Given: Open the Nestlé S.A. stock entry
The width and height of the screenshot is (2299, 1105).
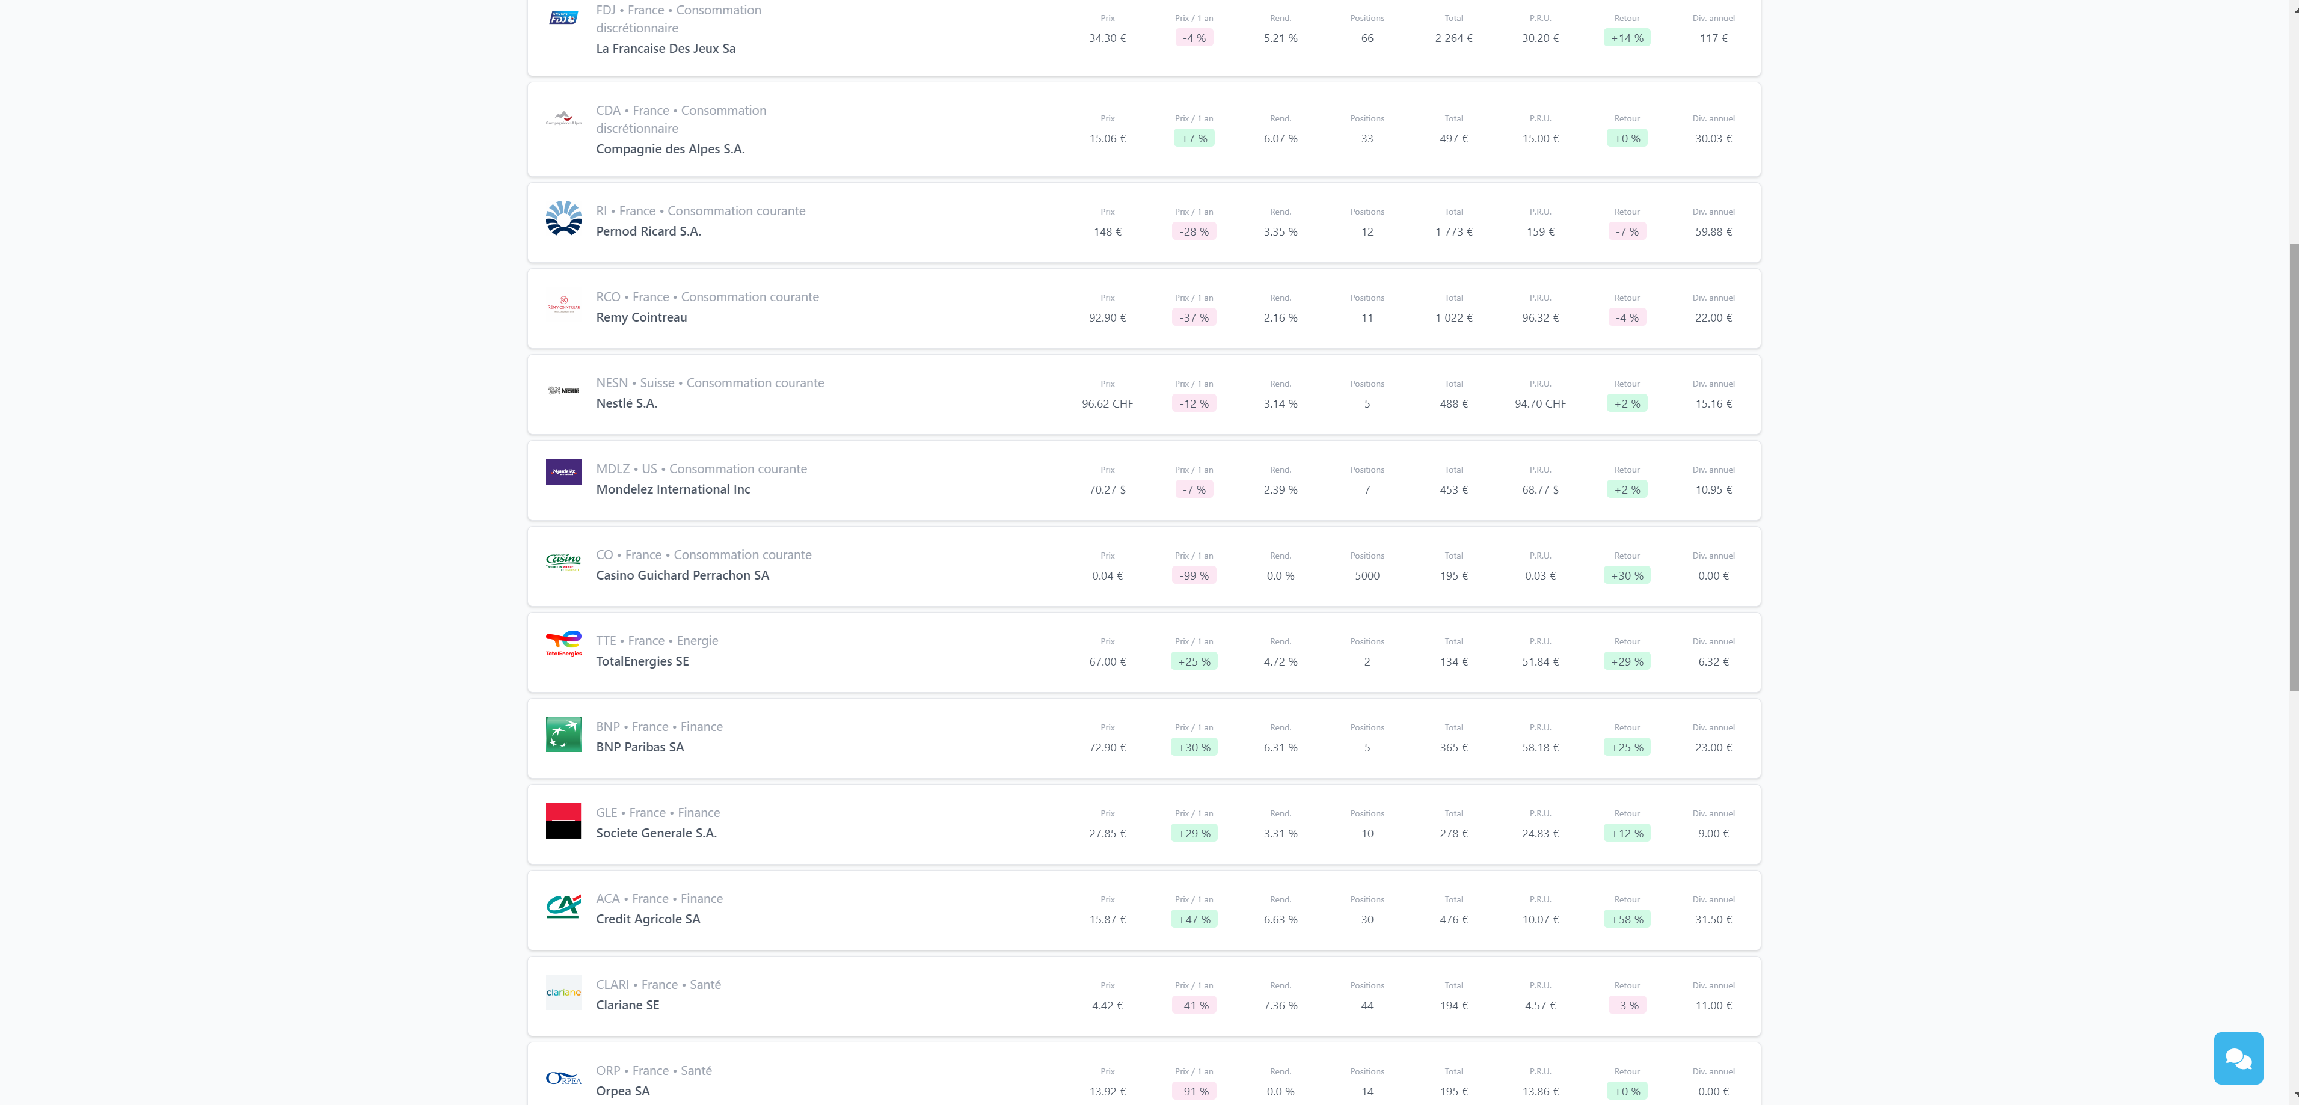Looking at the screenshot, I should 627,403.
